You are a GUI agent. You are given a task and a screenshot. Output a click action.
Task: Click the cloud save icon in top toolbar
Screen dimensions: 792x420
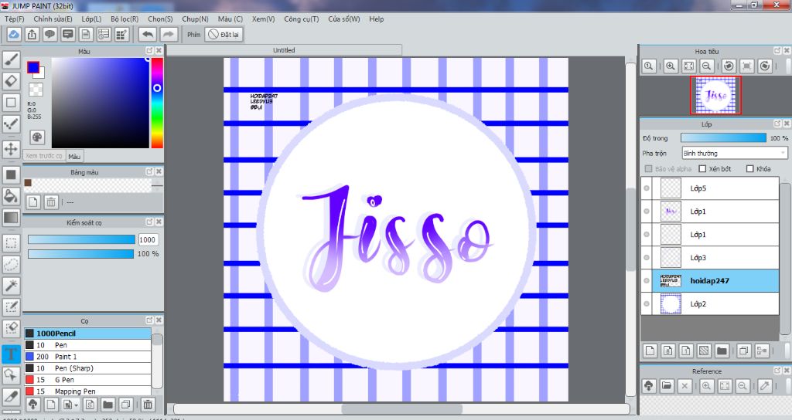click(x=14, y=34)
